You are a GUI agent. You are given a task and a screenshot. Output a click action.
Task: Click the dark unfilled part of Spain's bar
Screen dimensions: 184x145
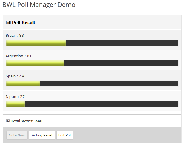tap(109, 83)
